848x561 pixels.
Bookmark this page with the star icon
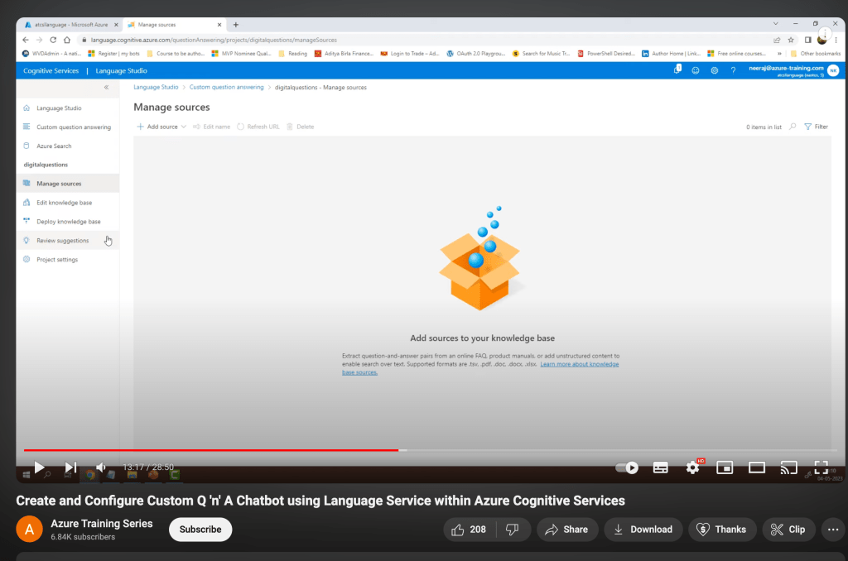(791, 40)
